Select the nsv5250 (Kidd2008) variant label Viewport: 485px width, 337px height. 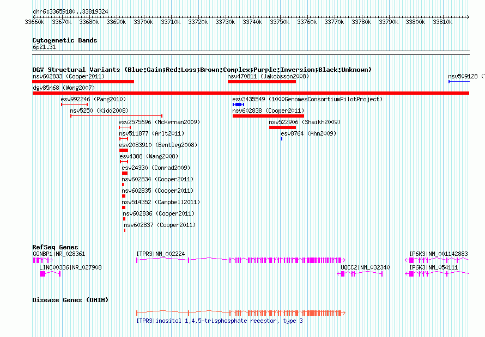[x=99, y=111]
